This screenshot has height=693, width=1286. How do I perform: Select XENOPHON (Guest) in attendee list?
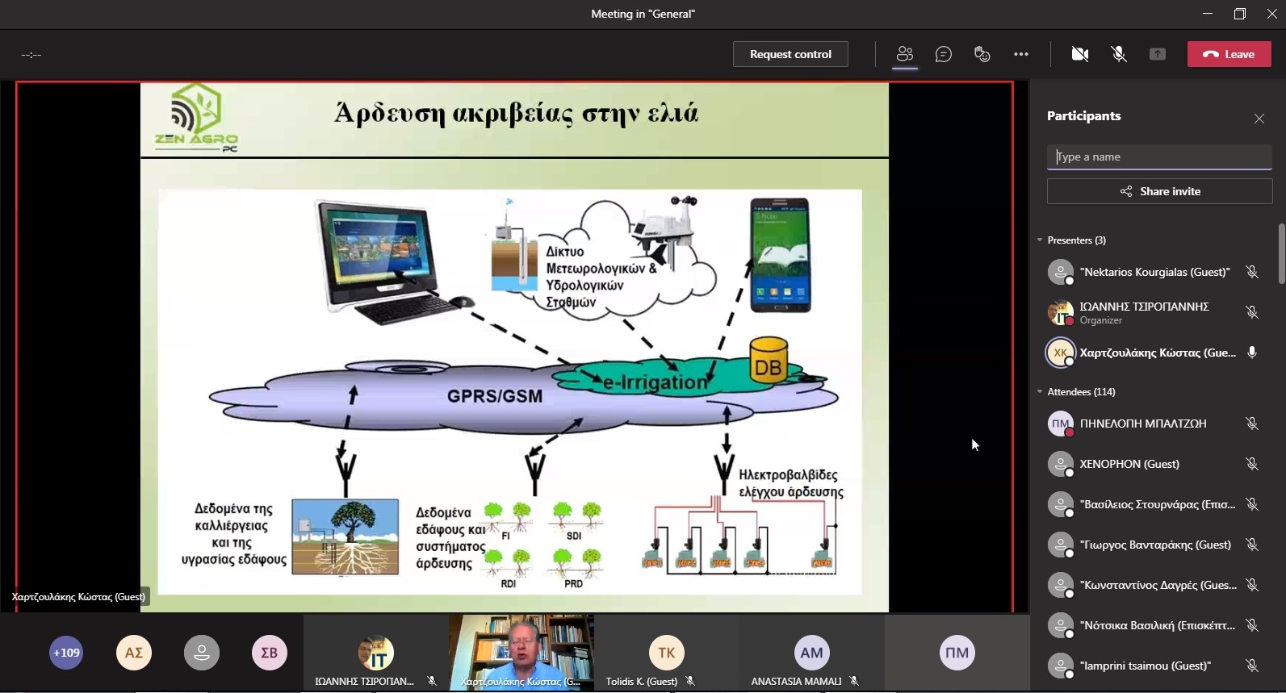point(1129,464)
